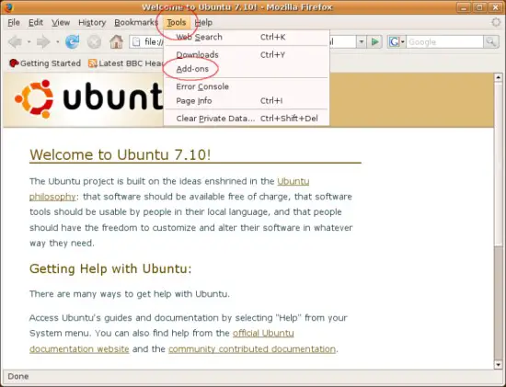Image resolution: width=506 pixels, height=387 pixels.
Task: Click the 'Welcome to Ubuntu 7.10!' heading
Action: (120, 154)
